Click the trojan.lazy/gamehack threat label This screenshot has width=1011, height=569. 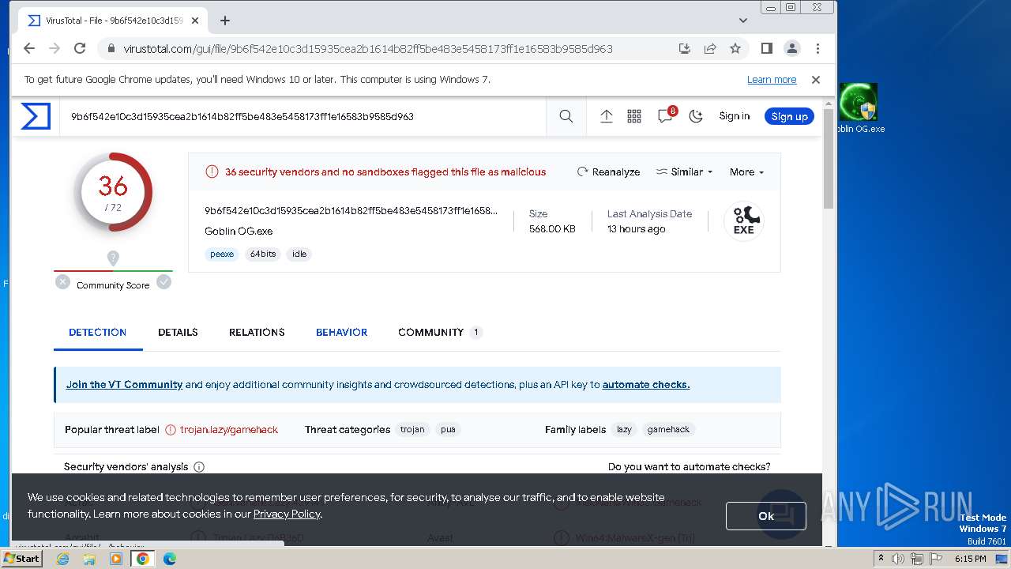click(x=229, y=430)
